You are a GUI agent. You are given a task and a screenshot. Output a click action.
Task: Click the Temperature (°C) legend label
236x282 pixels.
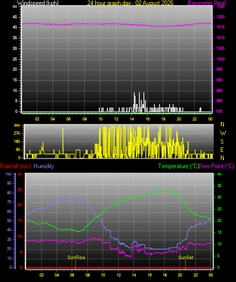point(178,166)
